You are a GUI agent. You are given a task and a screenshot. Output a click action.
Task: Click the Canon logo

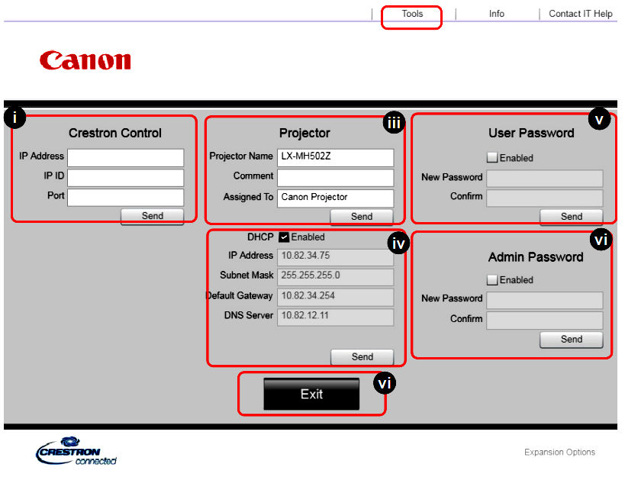coord(85,60)
